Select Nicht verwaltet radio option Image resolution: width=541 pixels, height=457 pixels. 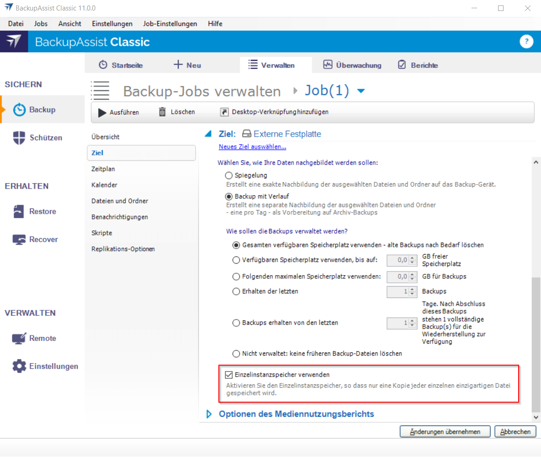pos(236,354)
